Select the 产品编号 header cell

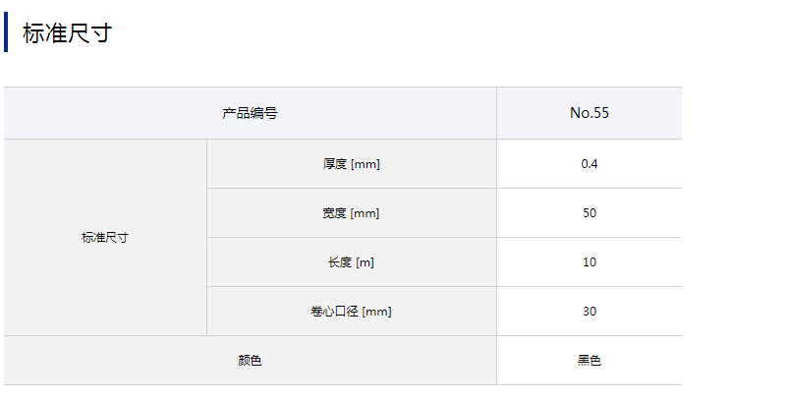point(250,113)
